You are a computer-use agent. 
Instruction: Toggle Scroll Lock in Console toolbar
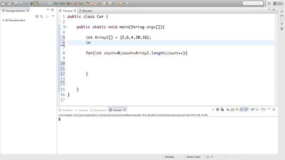(232, 110)
